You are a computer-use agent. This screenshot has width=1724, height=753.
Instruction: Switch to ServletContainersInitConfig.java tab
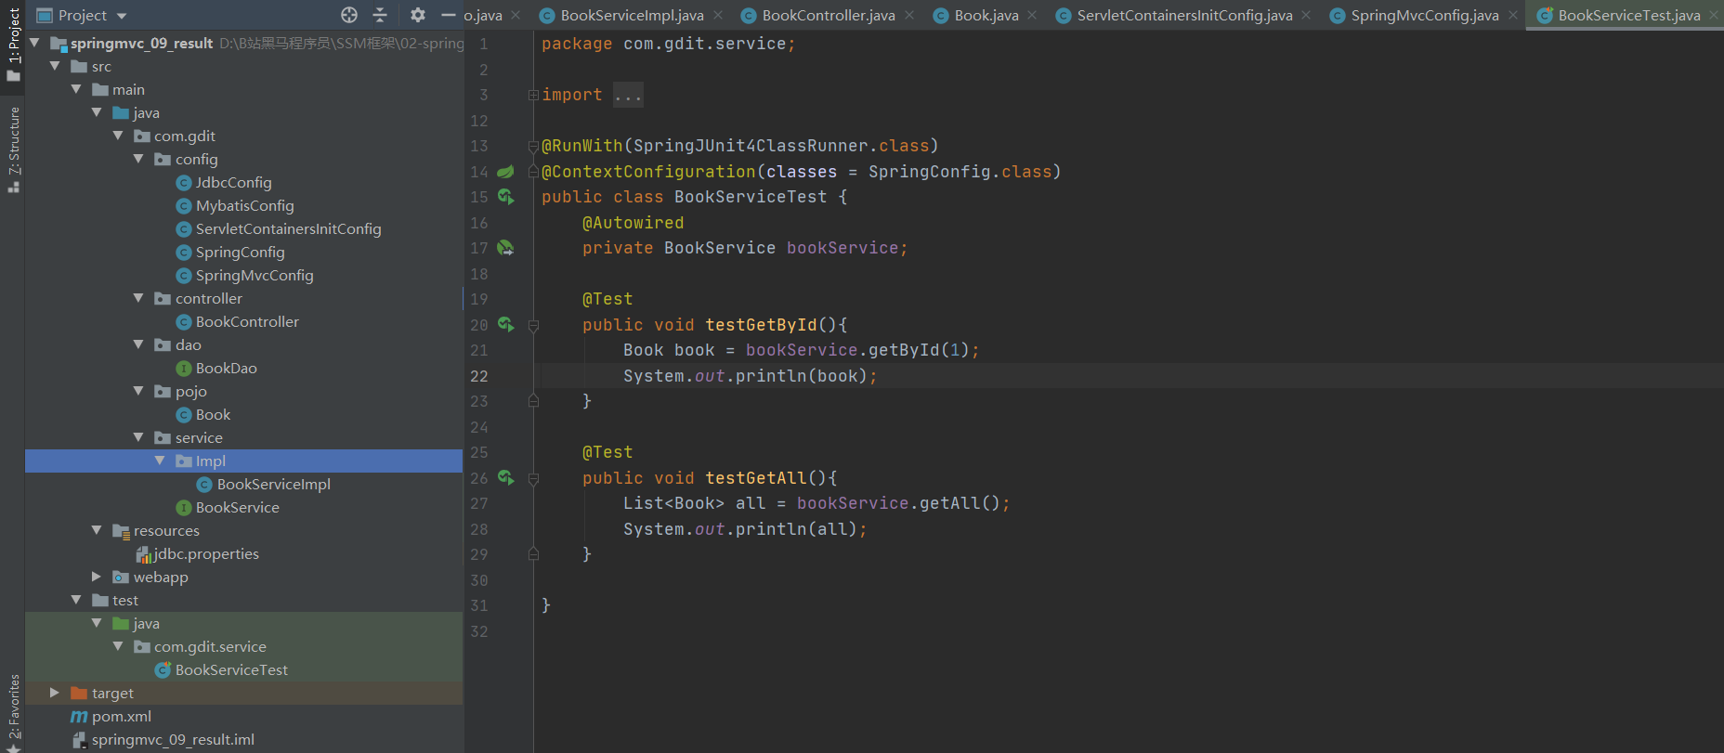(1184, 15)
